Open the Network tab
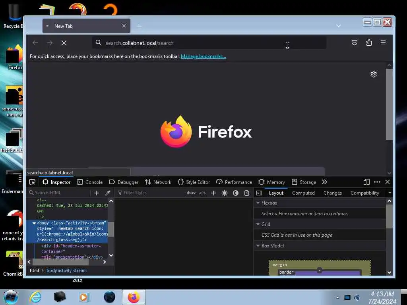 [x=158, y=182]
